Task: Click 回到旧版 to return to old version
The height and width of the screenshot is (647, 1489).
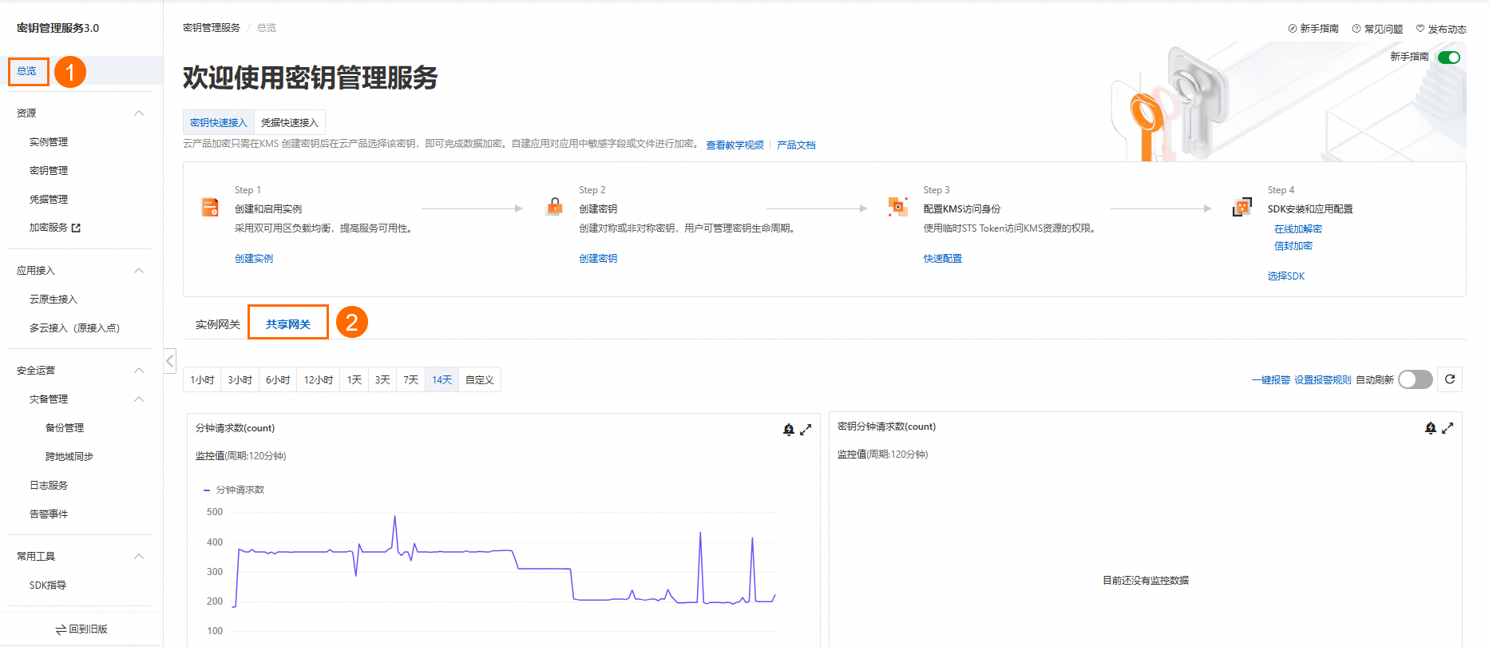Action: 88,629
